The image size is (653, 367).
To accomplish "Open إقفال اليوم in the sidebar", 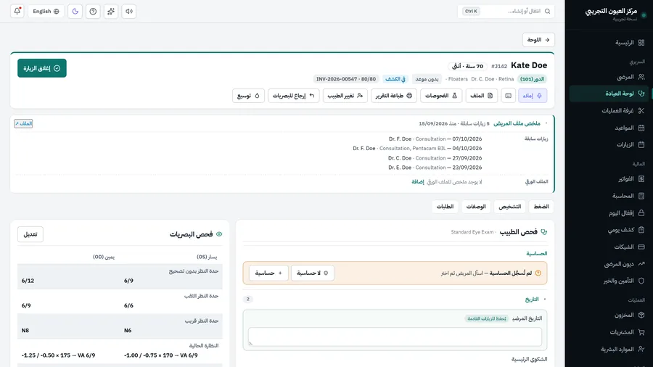I will 609,213.
